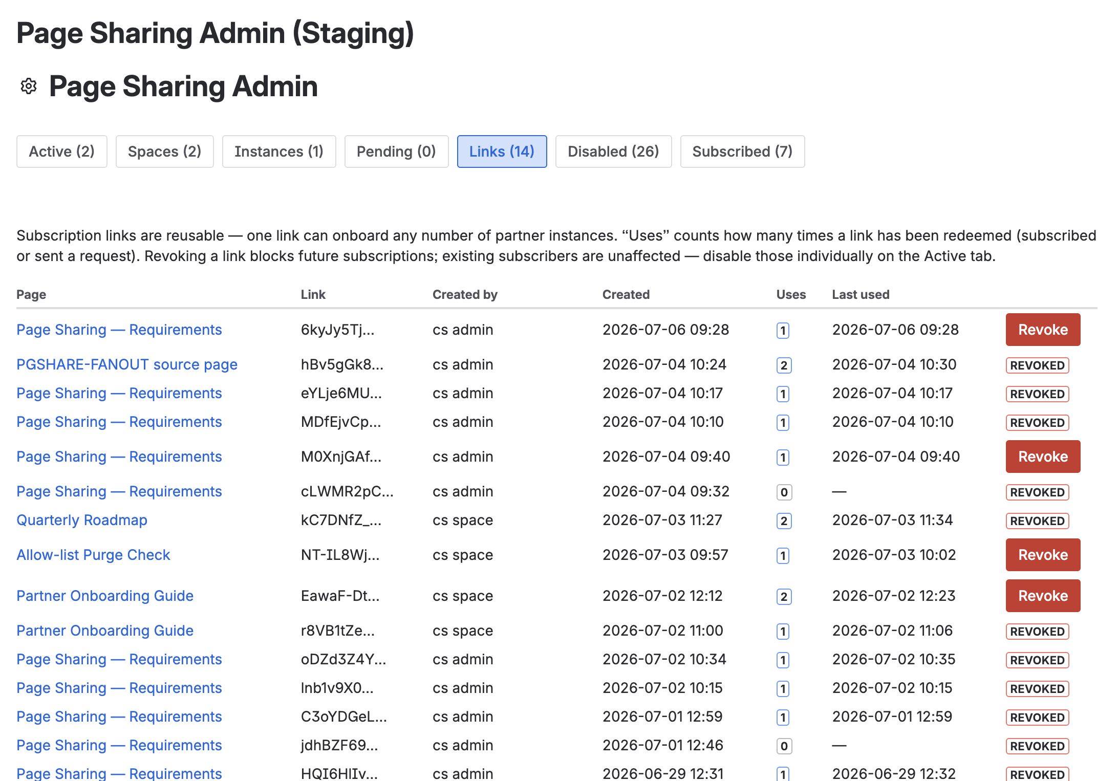Open Page Sharing — Requirements for MDfEjvCp...
This screenshot has width=1118, height=781.
pyautogui.click(x=119, y=422)
